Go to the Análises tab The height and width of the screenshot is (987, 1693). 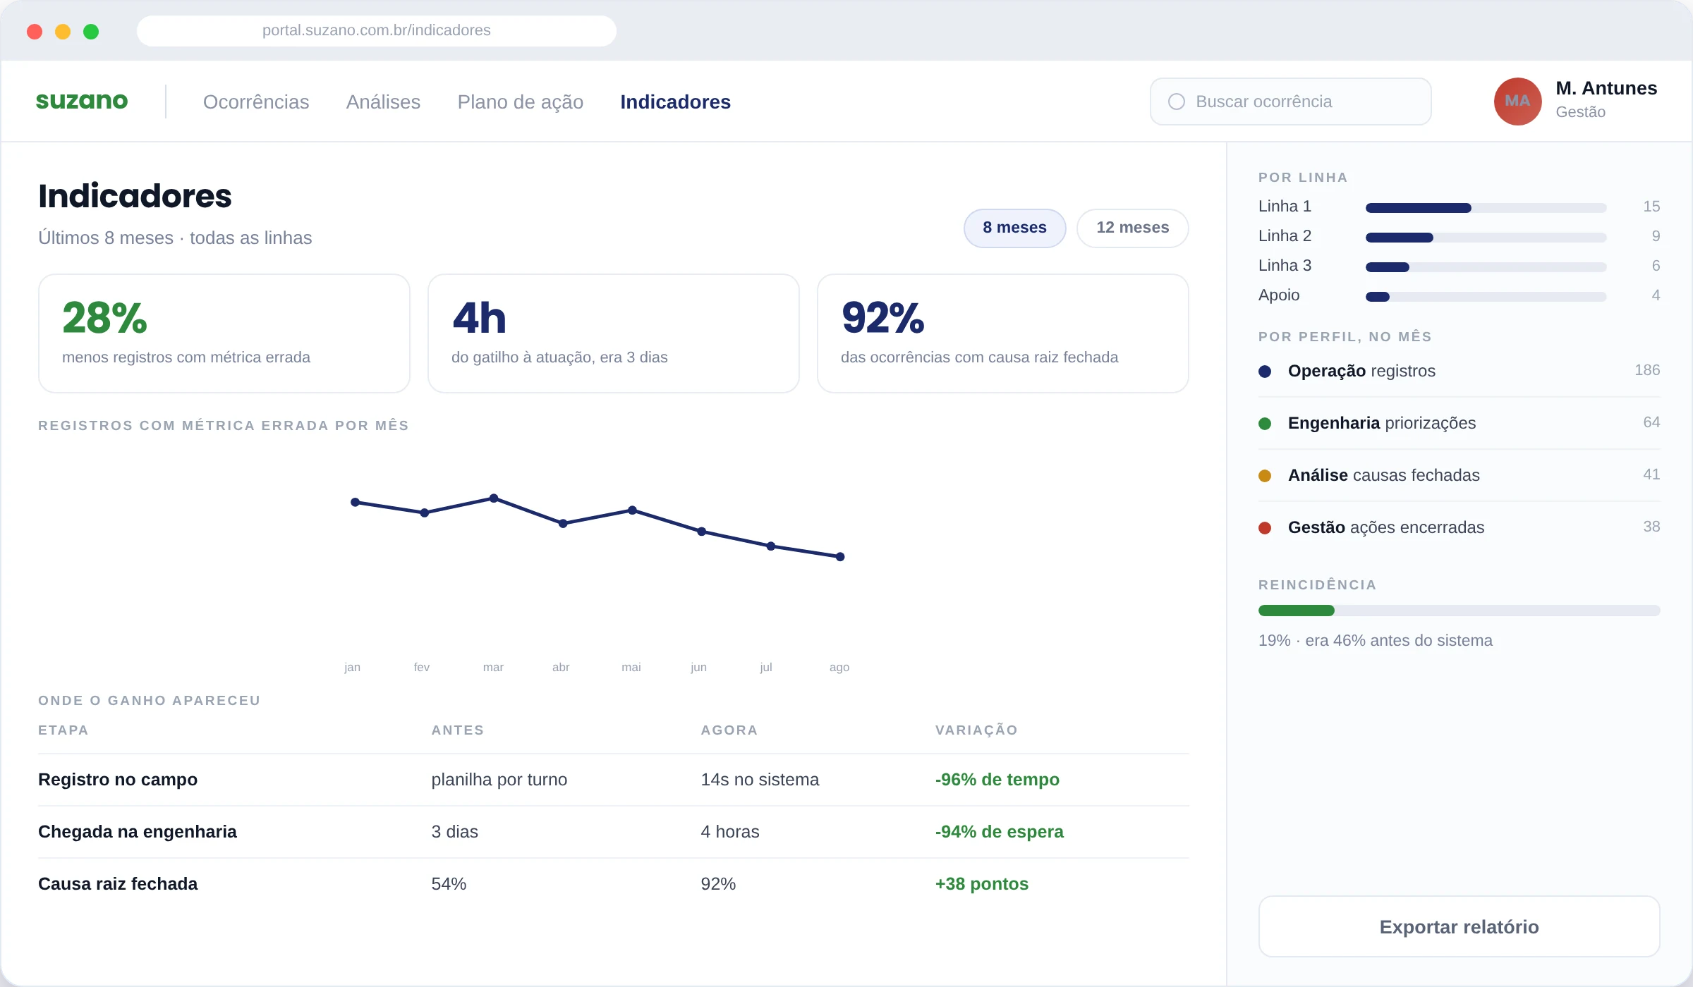click(x=383, y=102)
